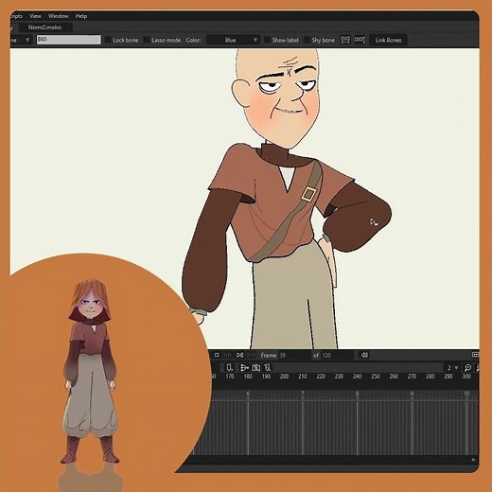
Task: Click frame 250 on the timeline ruler
Action: coord(376,377)
